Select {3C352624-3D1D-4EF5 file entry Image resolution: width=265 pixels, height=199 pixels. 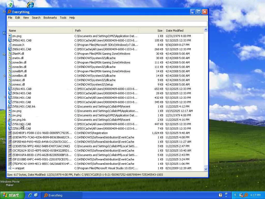pos(106,151)
